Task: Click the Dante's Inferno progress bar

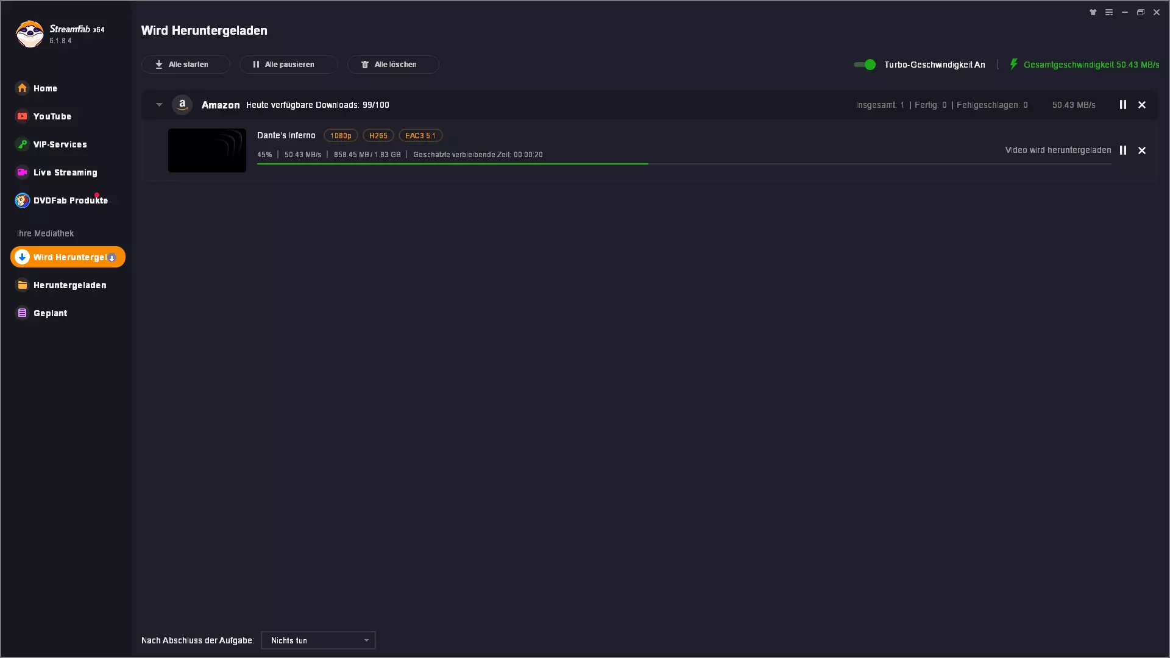Action: coord(684,164)
